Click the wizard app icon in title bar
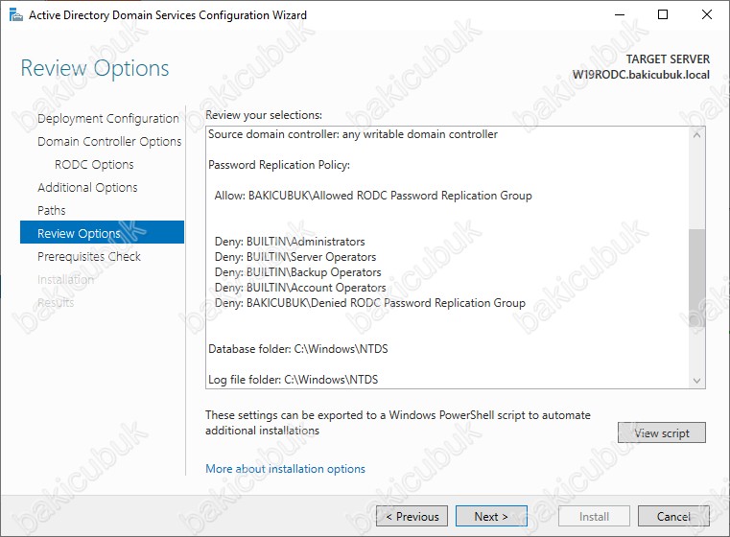 [x=16, y=15]
